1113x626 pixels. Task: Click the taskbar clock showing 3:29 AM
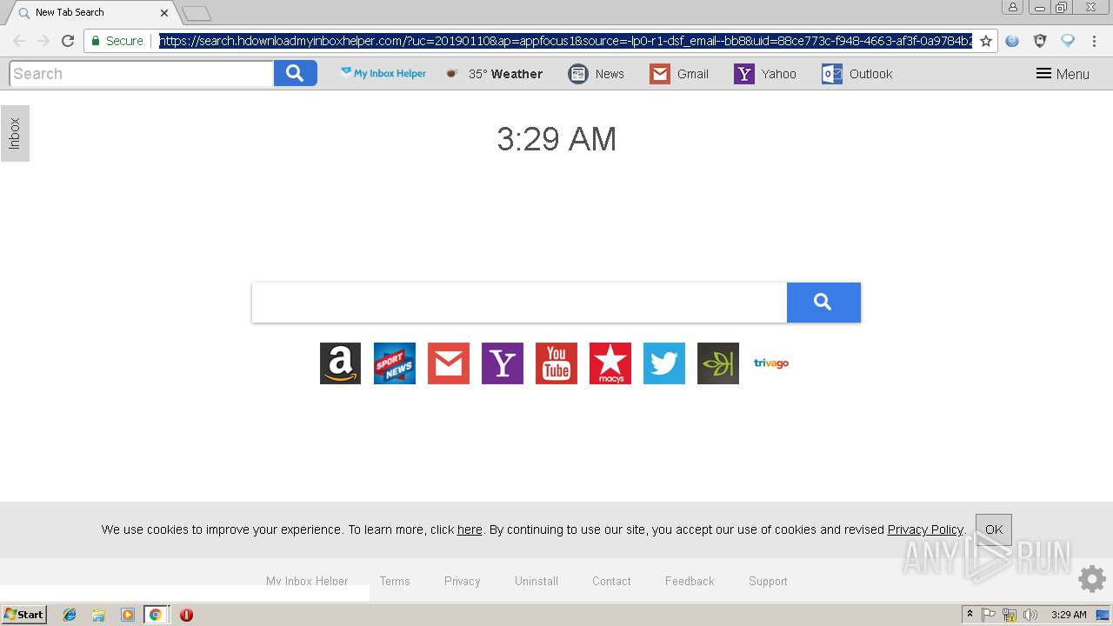coord(1069,615)
